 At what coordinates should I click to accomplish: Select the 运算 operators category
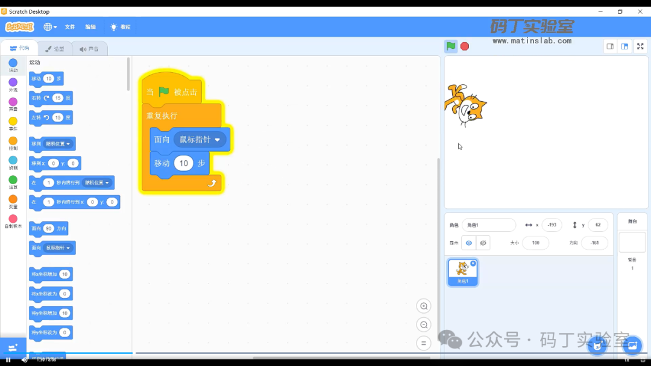tap(13, 182)
